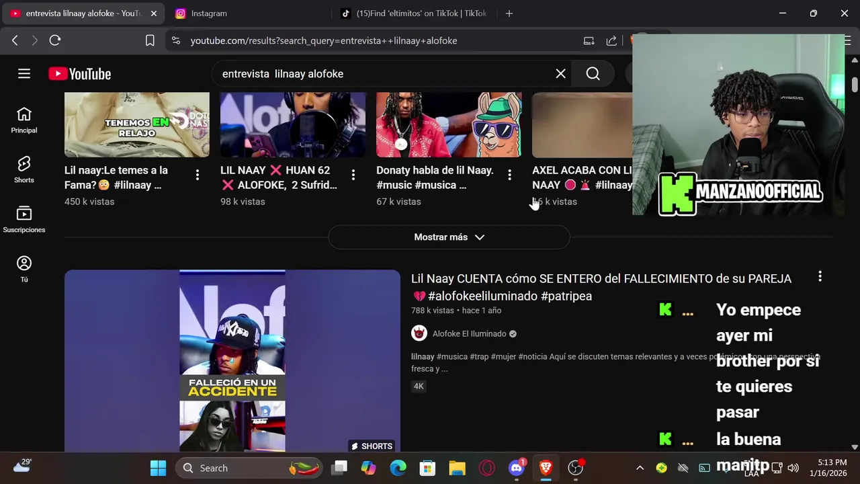This screenshot has width=860, height=484.
Task: Open options menu for 'Donaty habla de lil Naay' short
Action: [509, 175]
